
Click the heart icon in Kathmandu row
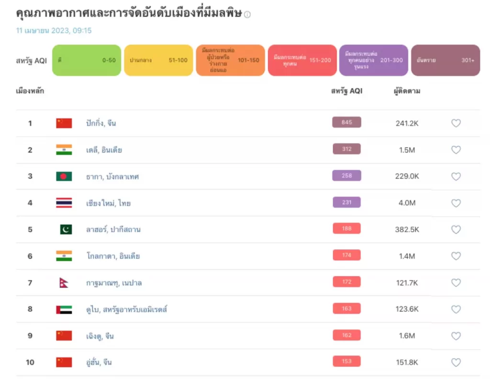tap(456, 282)
